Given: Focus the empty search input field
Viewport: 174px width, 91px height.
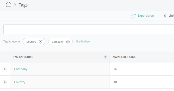Looking at the screenshot, I should [89, 29].
